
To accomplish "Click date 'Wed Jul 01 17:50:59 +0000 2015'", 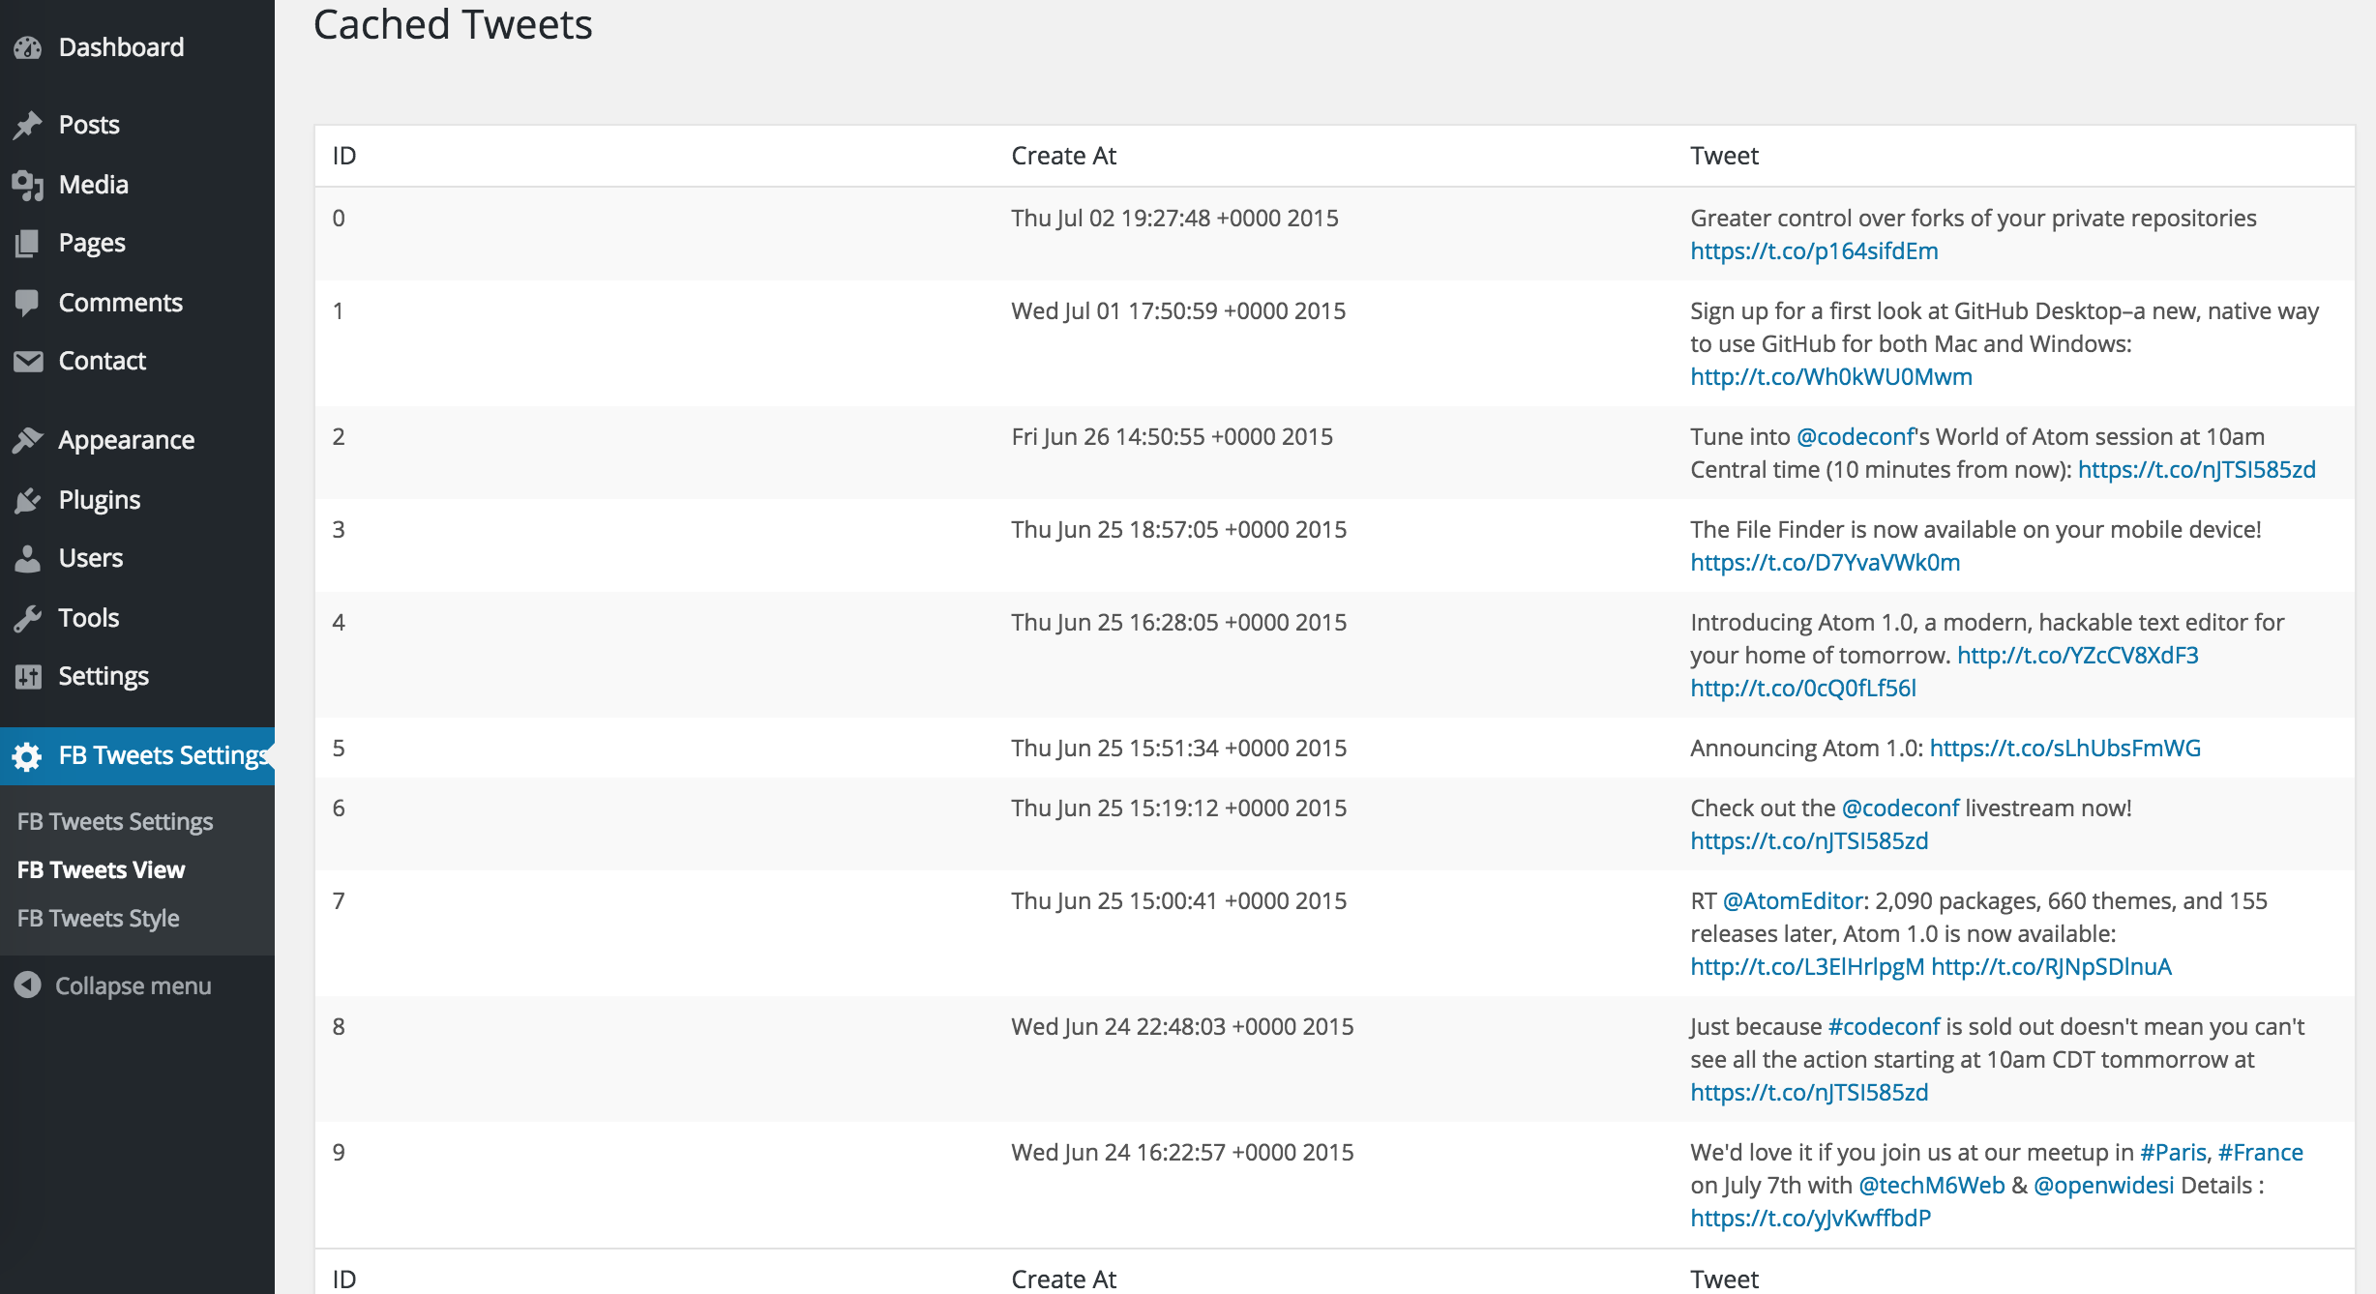I will 1178,311.
